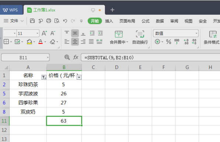Switch to the 审阅 tab
The width and height of the screenshot is (220, 142).
click(174, 21)
